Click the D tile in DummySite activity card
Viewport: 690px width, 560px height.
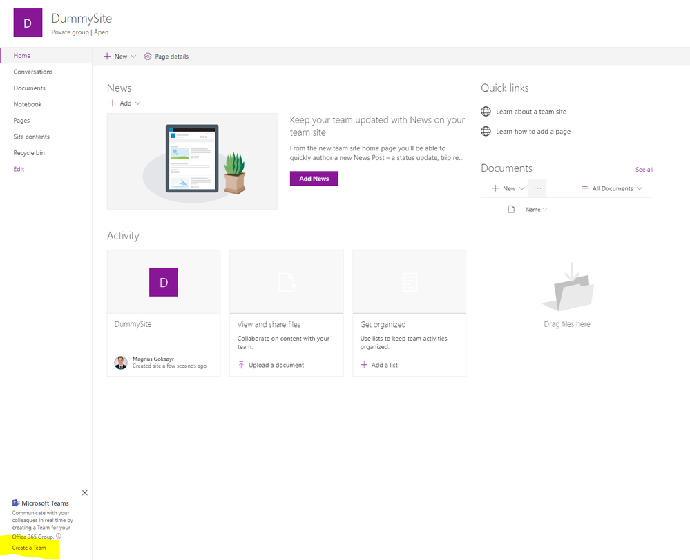pos(164,282)
